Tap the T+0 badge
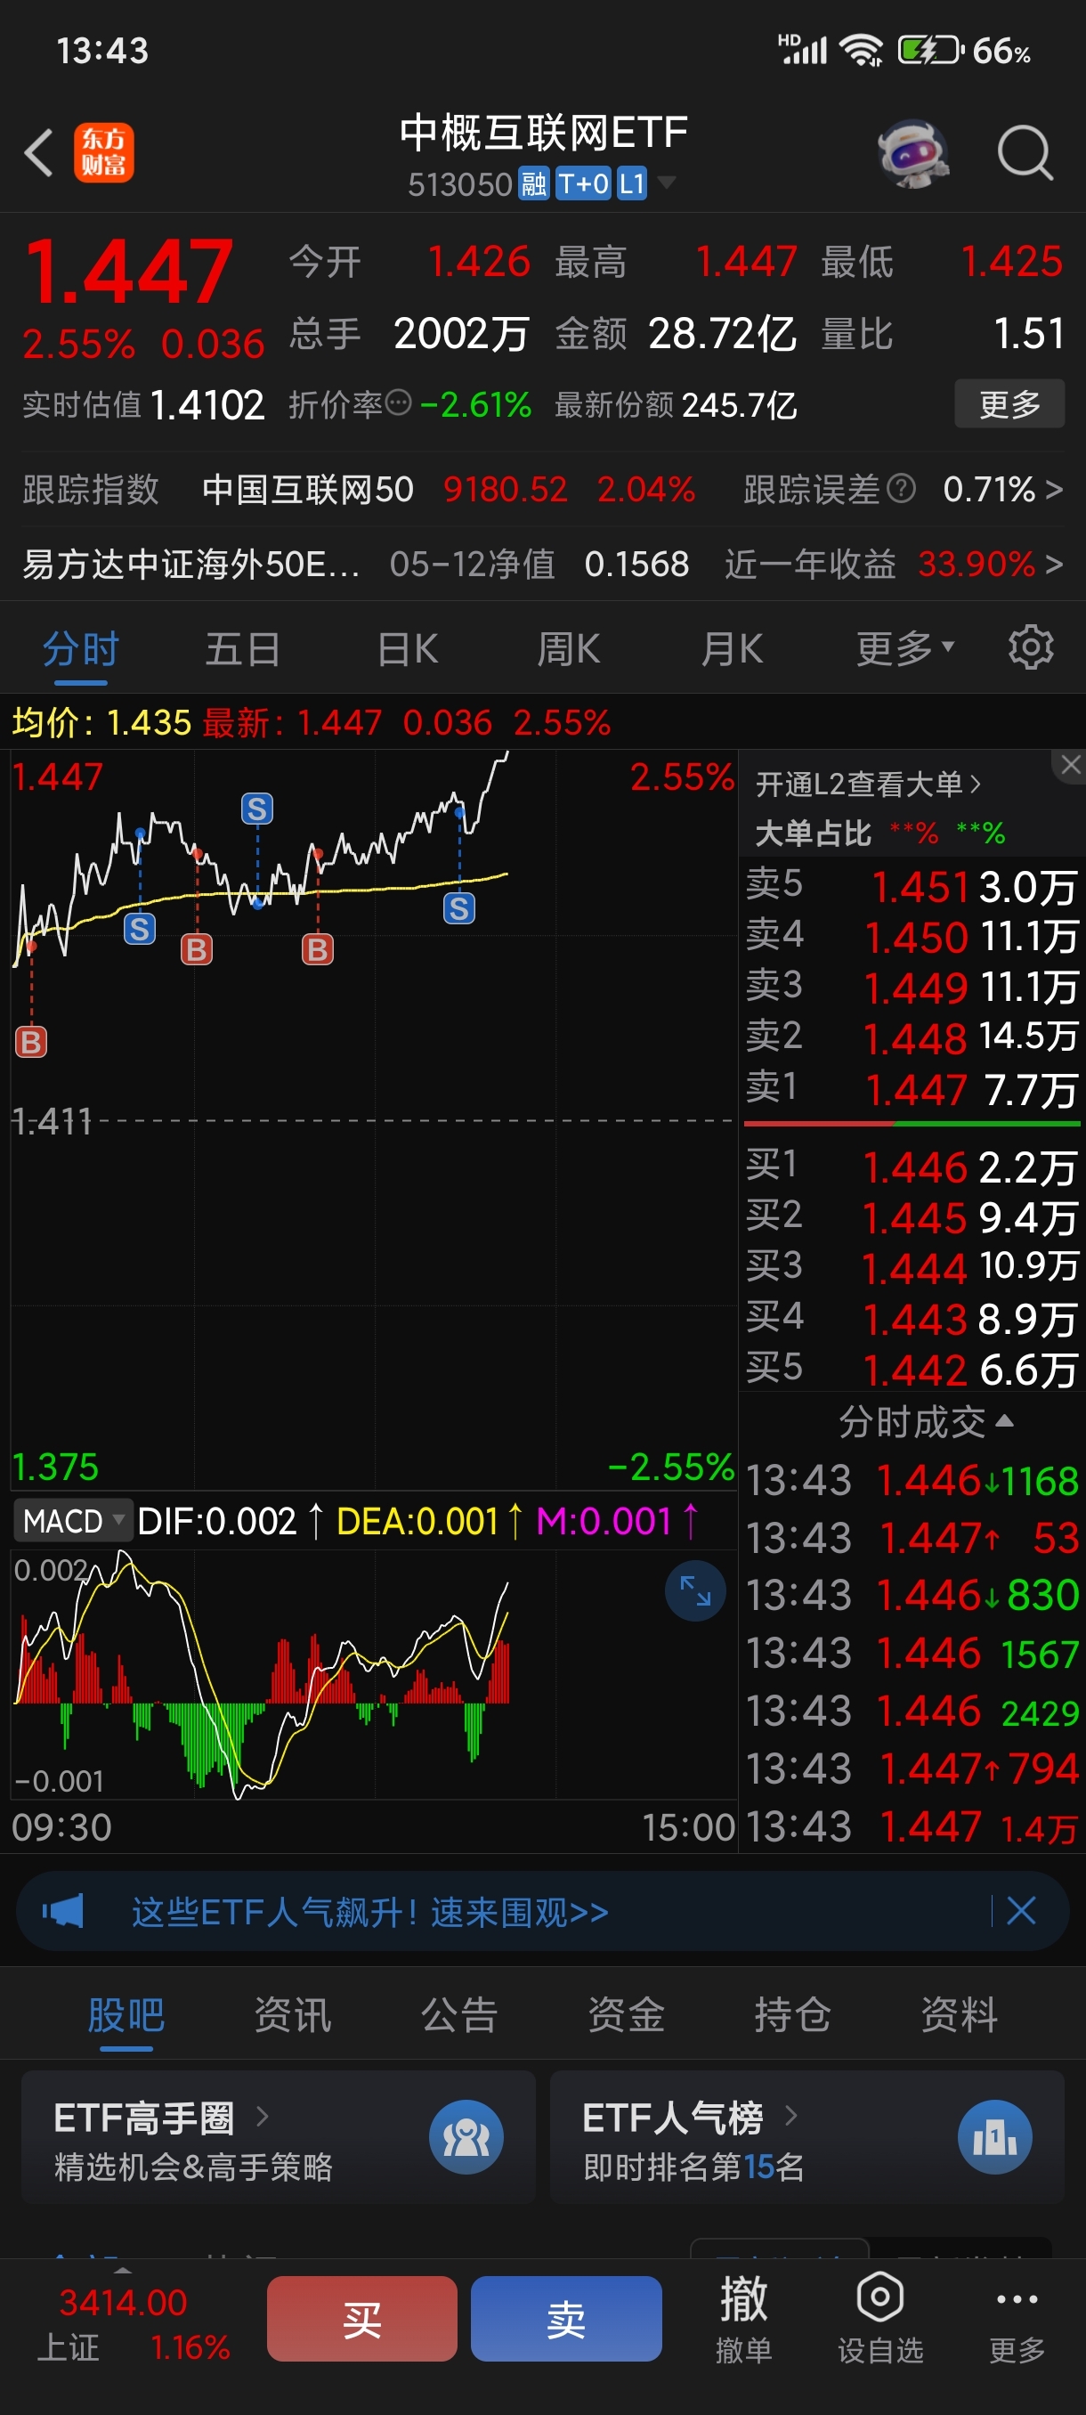1086x2415 pixels. tap(583, 183)
